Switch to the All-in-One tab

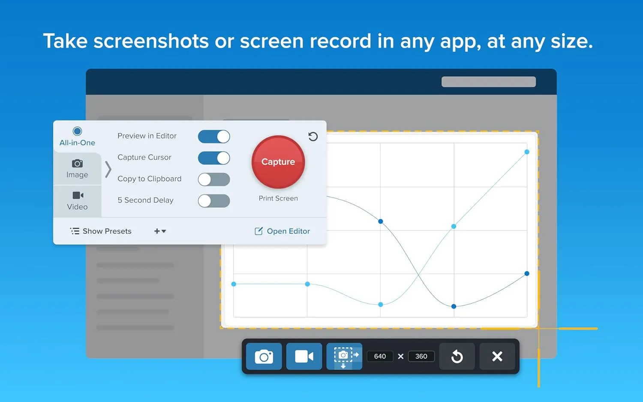click(x=77, y=136)
